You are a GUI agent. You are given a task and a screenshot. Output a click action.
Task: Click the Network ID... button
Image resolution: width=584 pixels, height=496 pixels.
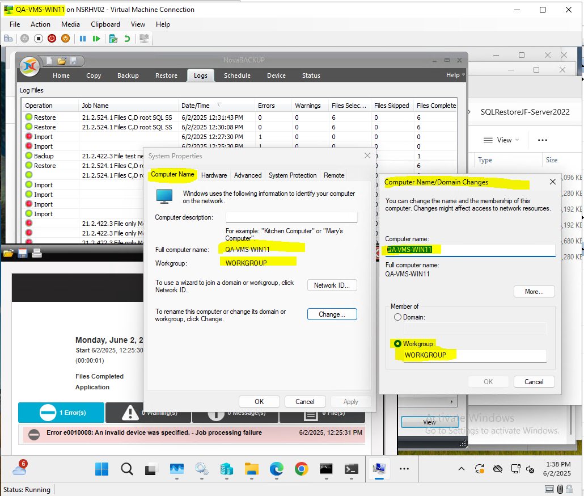point(332,285)
